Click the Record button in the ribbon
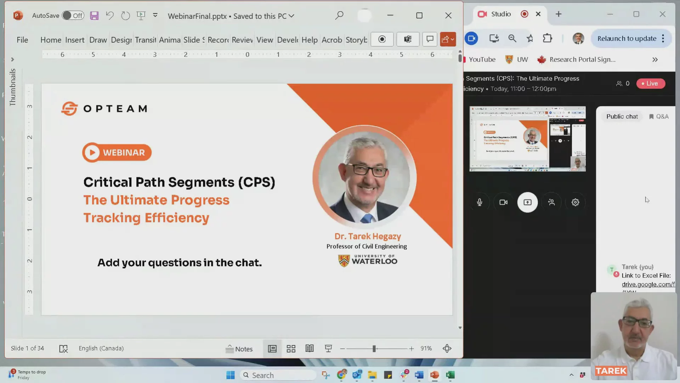This screenshot has width=680, height=383. (382, 39)
